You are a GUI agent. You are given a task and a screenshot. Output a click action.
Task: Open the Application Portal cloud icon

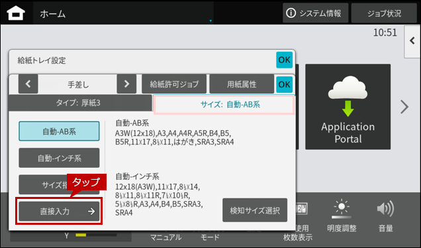point(348,107)
